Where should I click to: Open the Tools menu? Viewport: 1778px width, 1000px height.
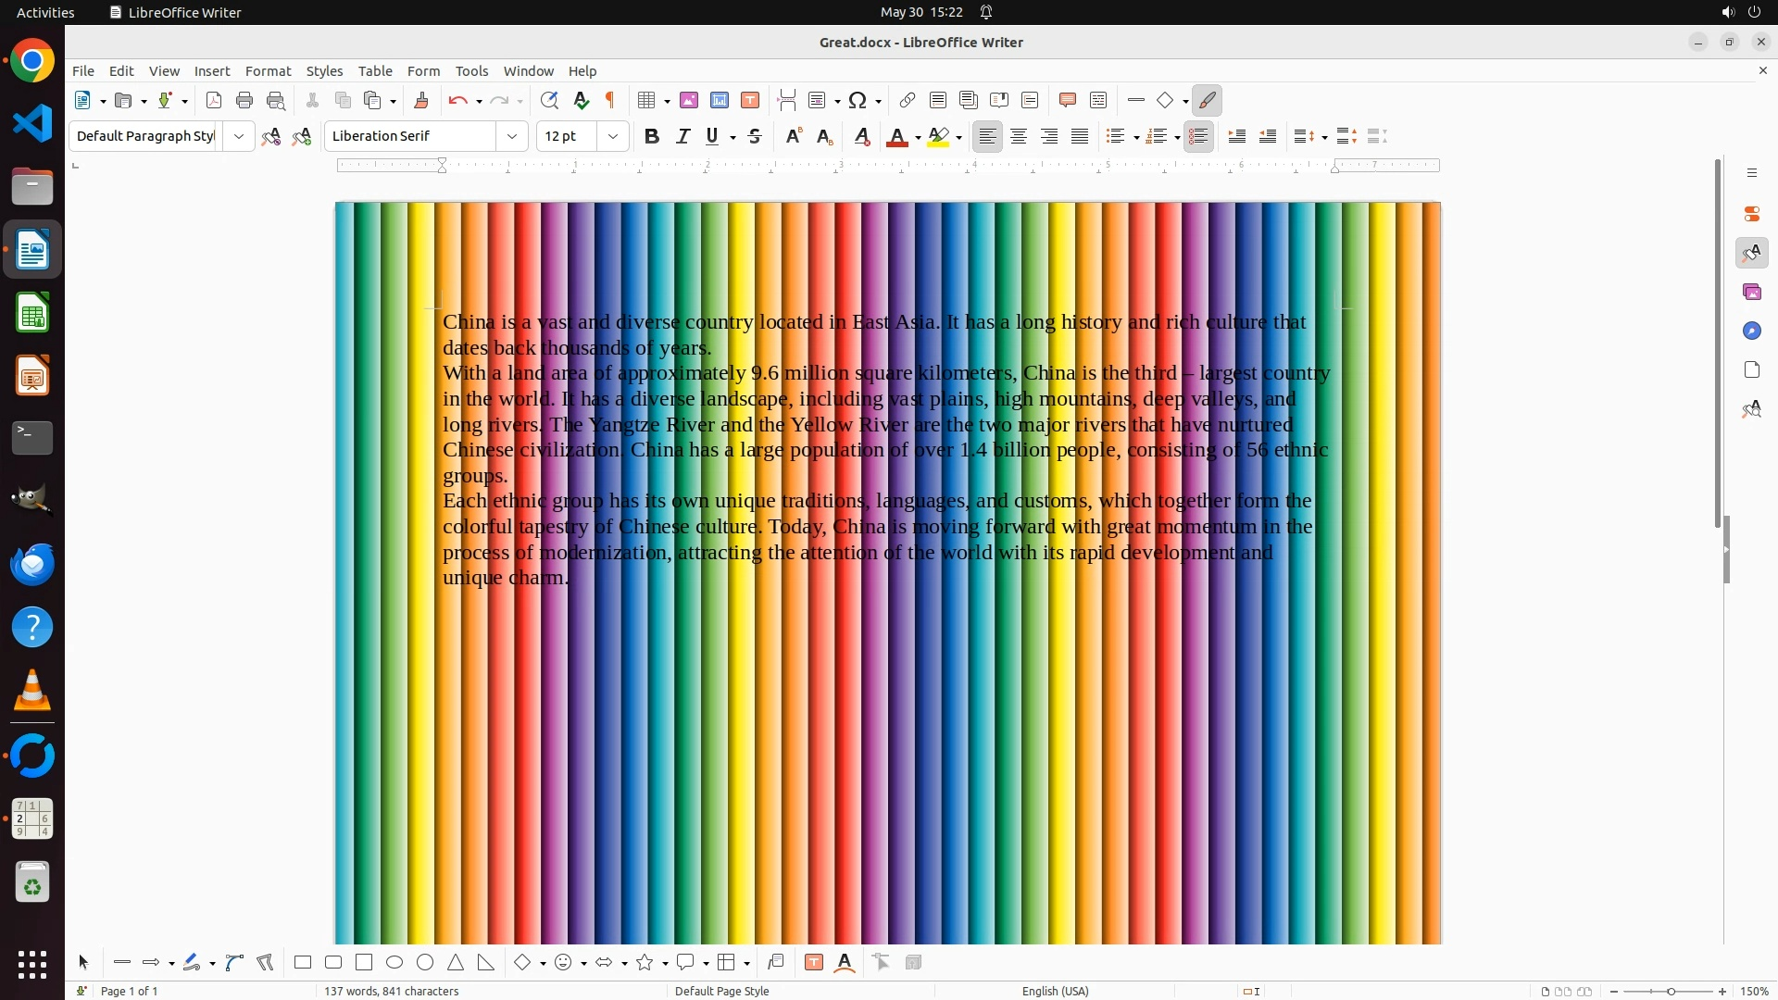tap(471, 71)
